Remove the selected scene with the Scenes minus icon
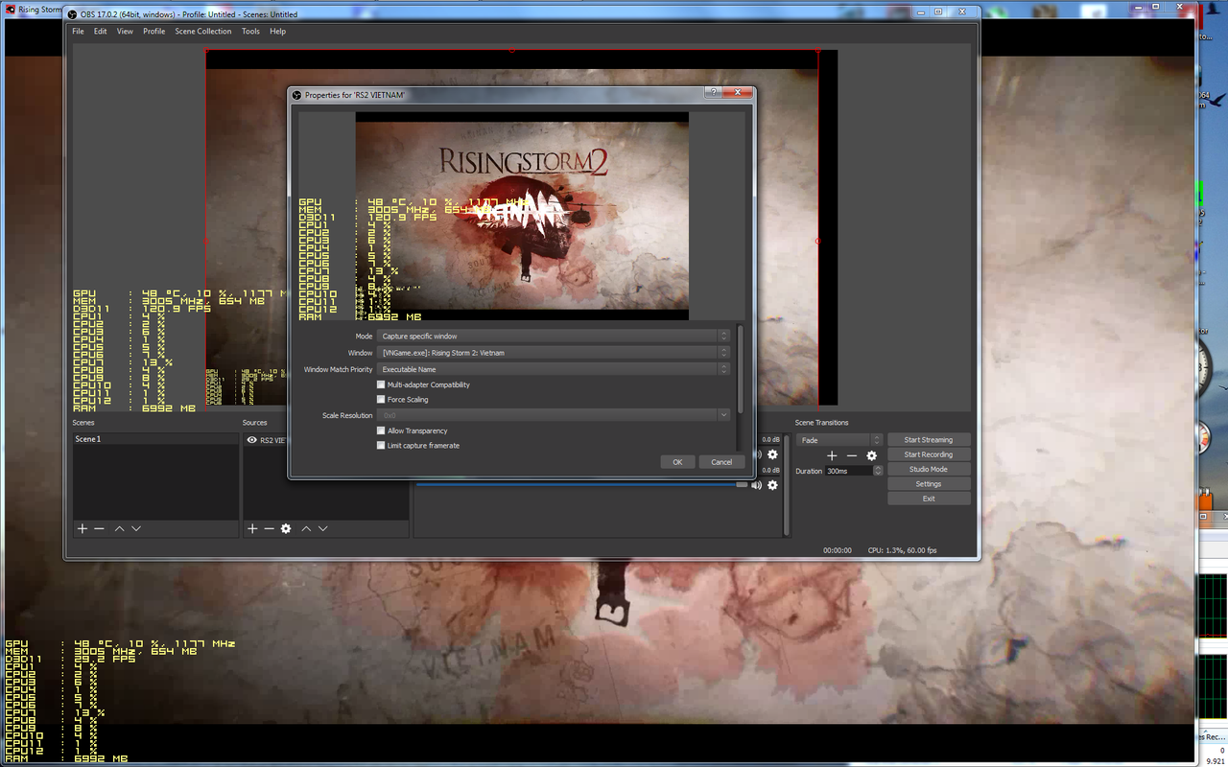Viewport: 1228px width, 767px height. coord(99,528)
